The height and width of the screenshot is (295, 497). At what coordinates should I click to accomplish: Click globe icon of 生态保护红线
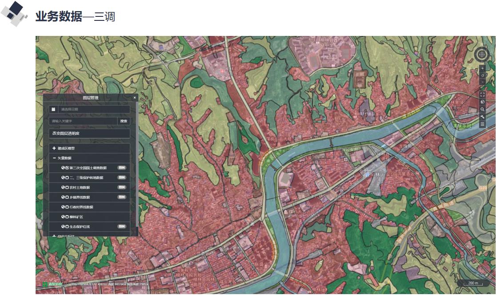coord(63,226)
